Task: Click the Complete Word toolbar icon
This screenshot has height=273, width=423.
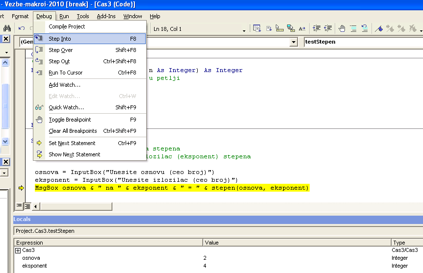Action: 302,29
